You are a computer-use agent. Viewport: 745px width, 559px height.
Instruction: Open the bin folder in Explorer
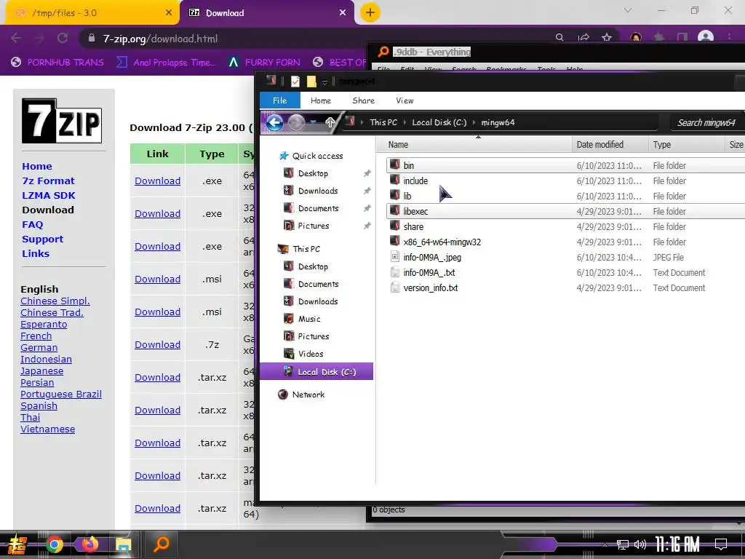(408, 165)
